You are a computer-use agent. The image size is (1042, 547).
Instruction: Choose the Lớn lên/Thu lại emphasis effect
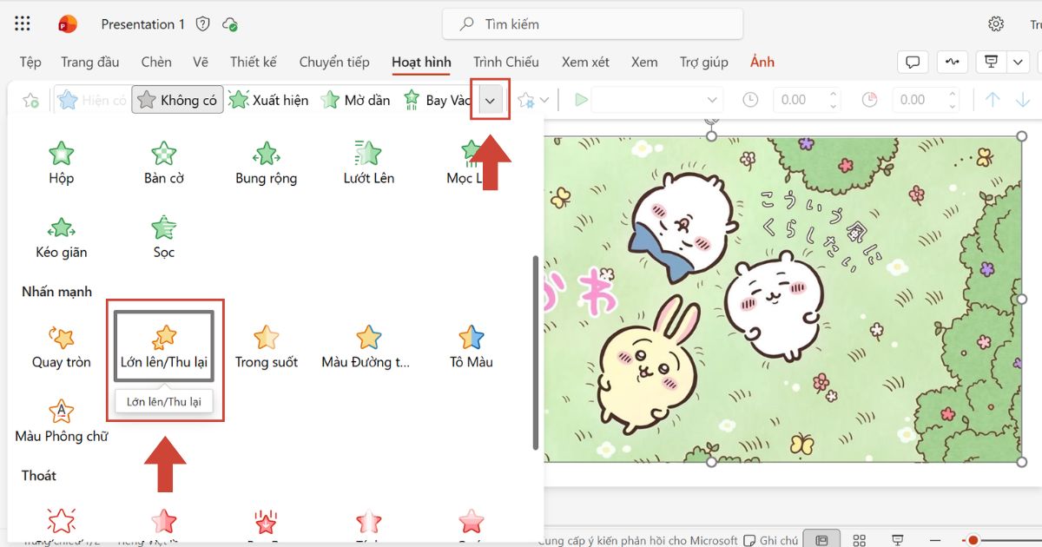point(164,346)
